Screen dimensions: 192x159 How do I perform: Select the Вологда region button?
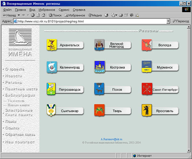(165, 45)
